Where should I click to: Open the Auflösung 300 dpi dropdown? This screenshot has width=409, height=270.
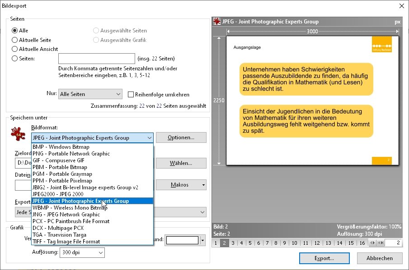click(82, 252)
